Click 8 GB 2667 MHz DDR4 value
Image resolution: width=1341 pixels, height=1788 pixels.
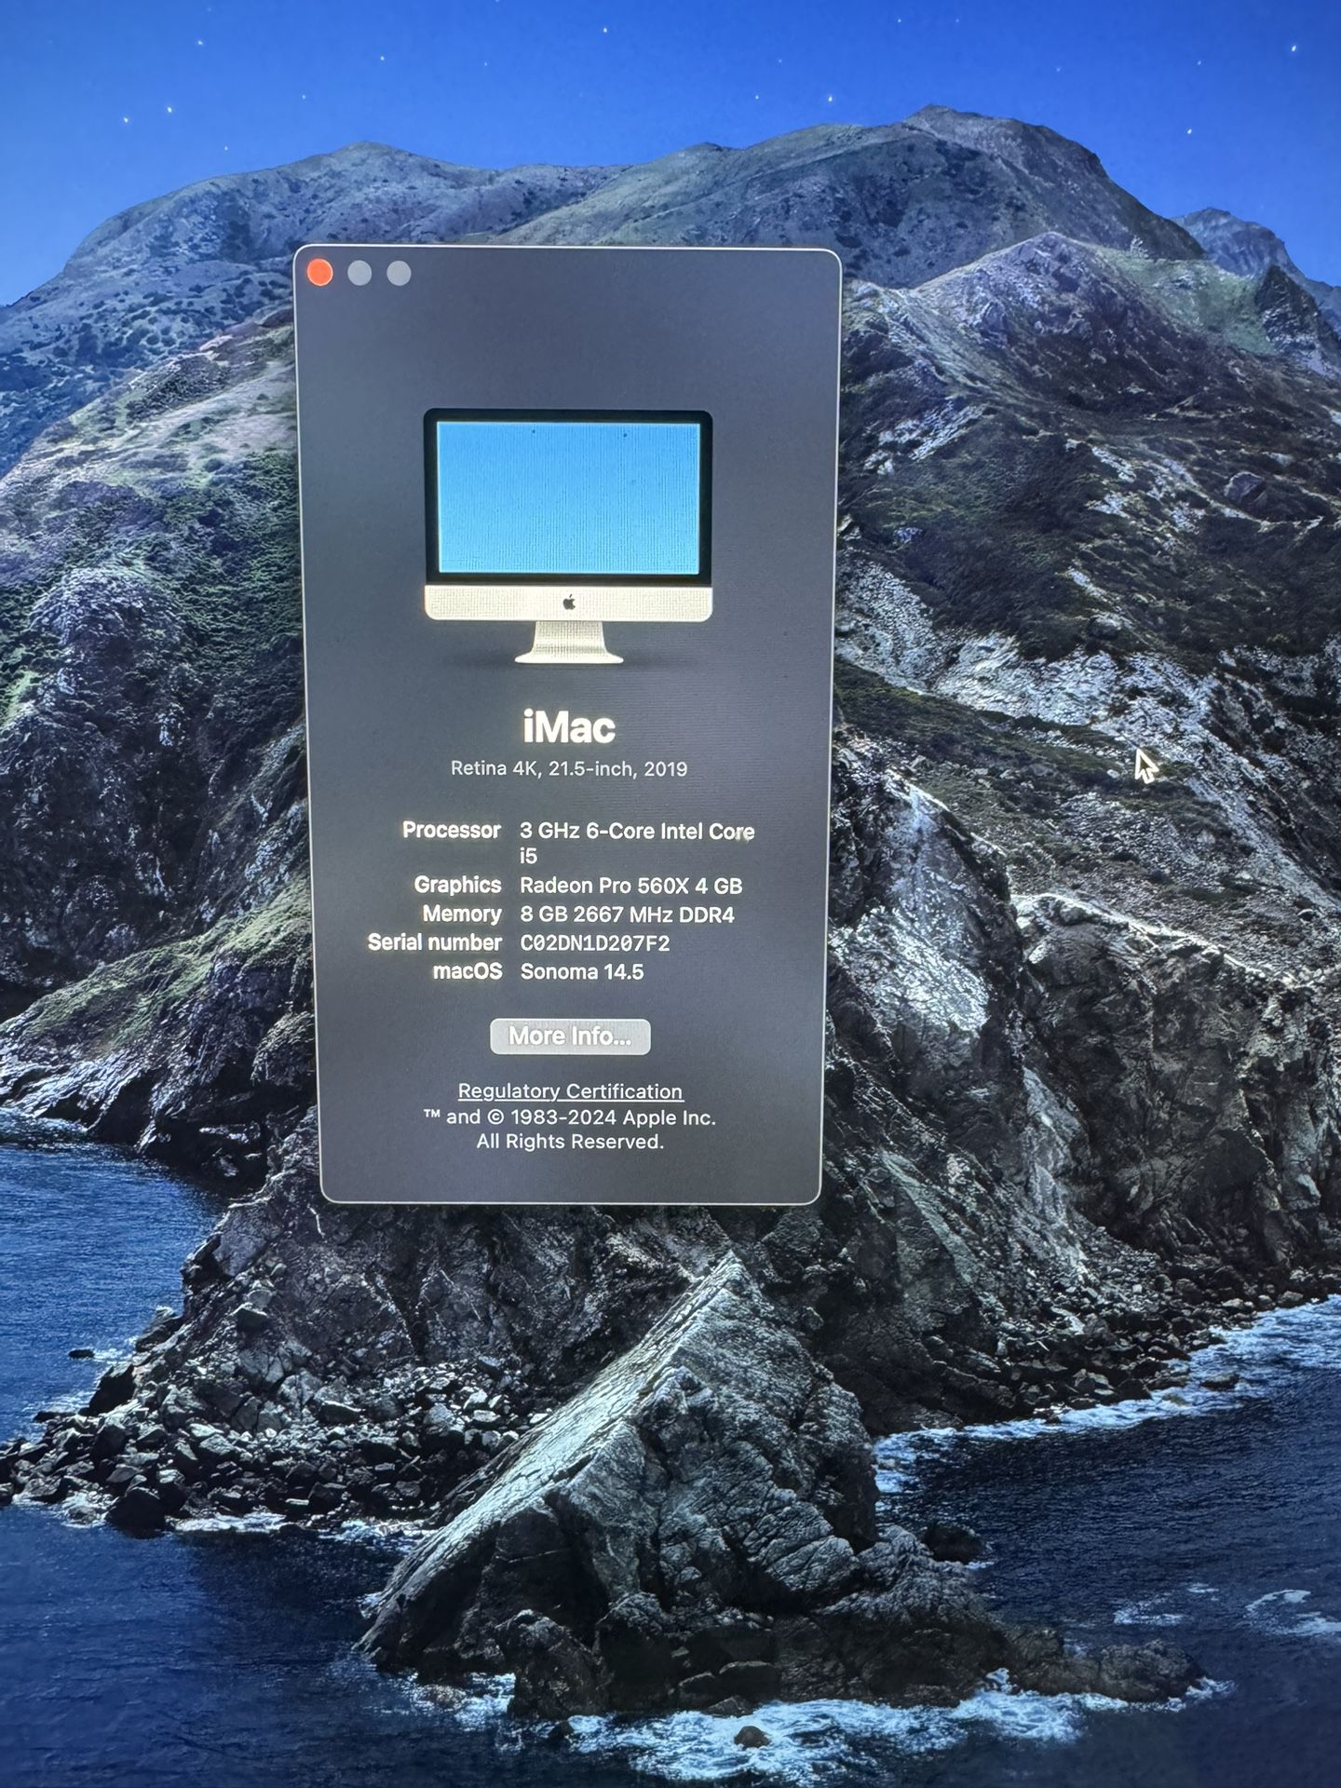627,914
